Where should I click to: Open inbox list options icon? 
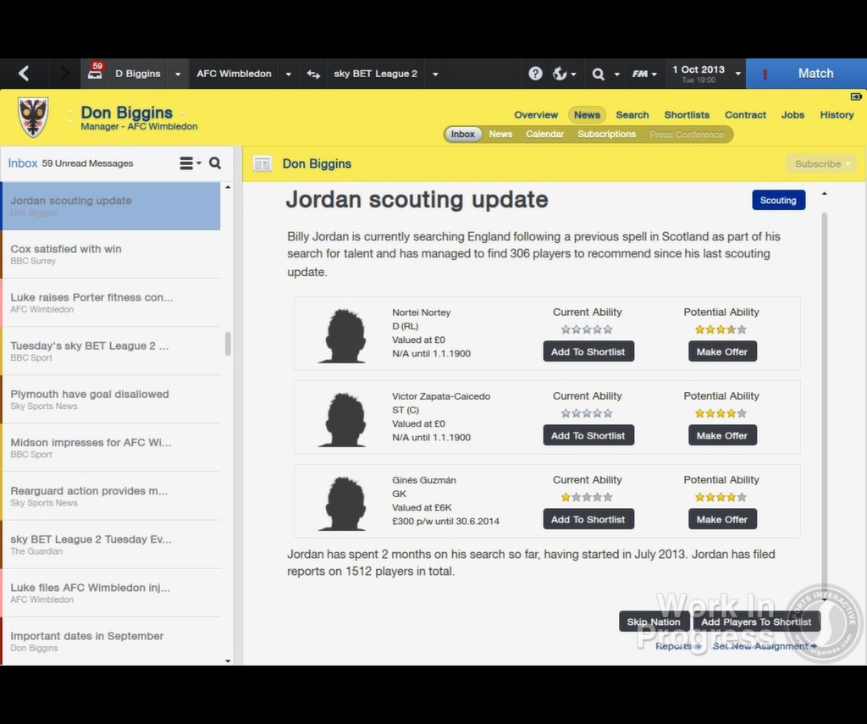(x=187, y=163)
